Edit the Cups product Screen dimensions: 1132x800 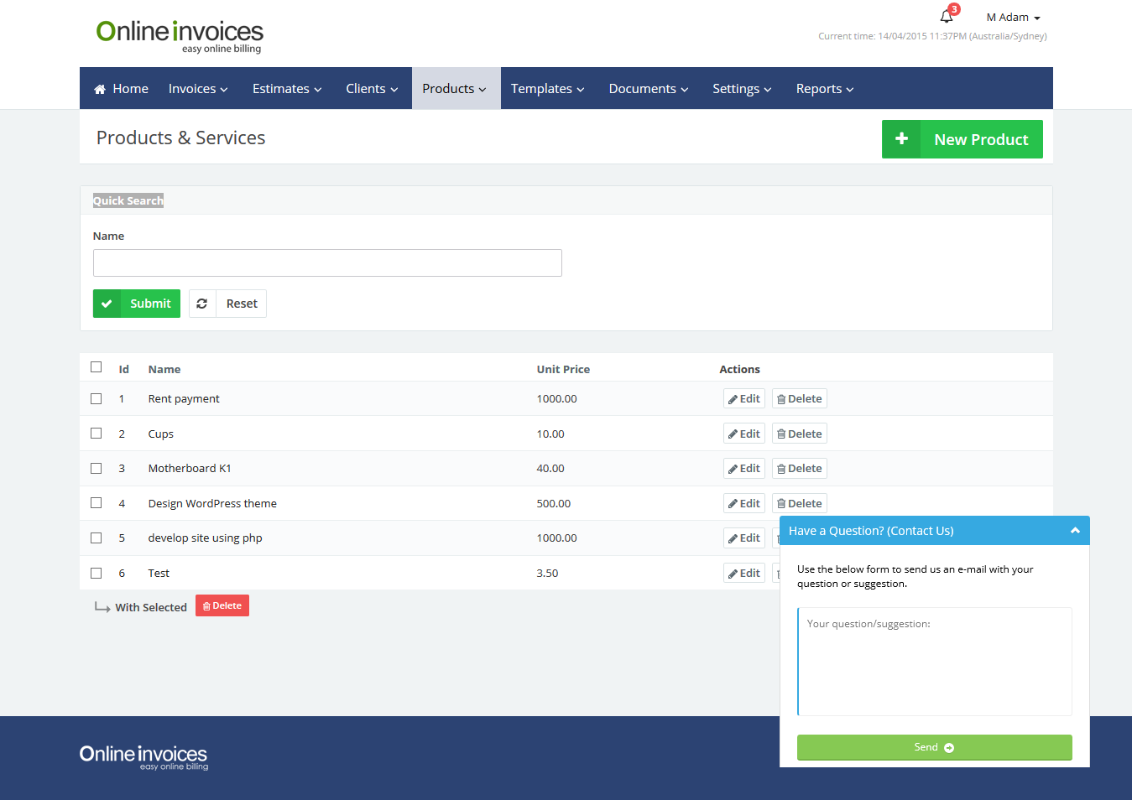click(744, 434)
